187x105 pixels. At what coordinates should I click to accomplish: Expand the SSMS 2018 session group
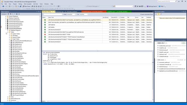(x=156, y=60)
